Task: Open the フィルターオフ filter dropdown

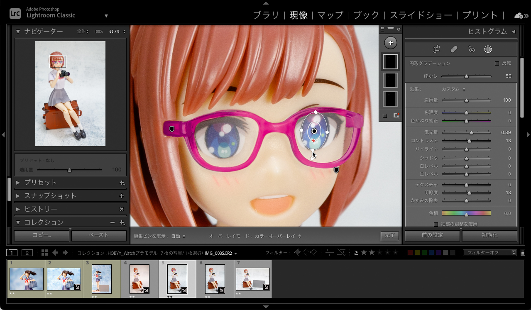Action: tap(489, 252)
